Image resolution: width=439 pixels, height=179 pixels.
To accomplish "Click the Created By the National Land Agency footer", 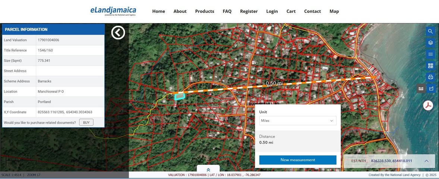I will click(395, 175).
